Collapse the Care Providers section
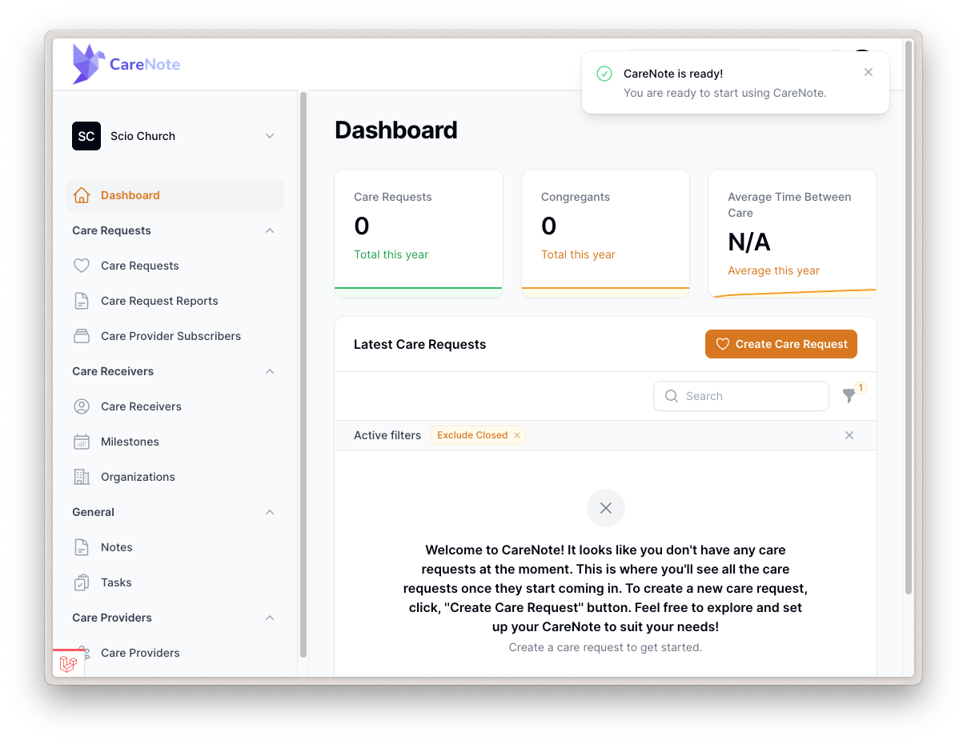The width and height of the screenshot is (967, 744). (270, 617)
